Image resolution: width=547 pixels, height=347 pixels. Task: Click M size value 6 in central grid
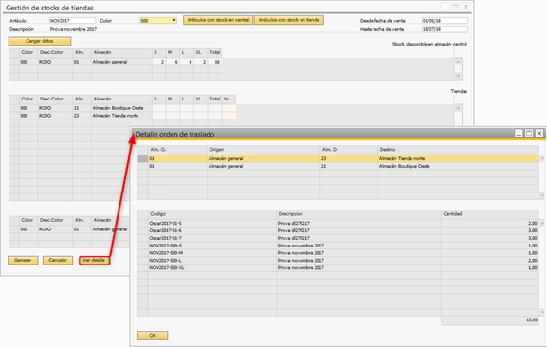click(x=173, y=62)
